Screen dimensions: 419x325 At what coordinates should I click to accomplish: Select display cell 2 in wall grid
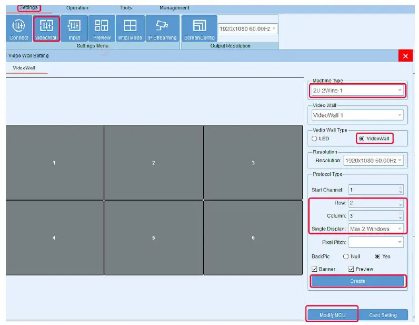click(154, 162)
